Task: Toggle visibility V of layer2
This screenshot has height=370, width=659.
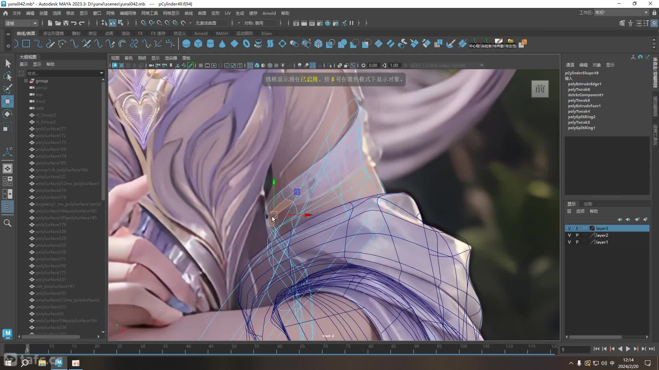Action: pos(569,235)
